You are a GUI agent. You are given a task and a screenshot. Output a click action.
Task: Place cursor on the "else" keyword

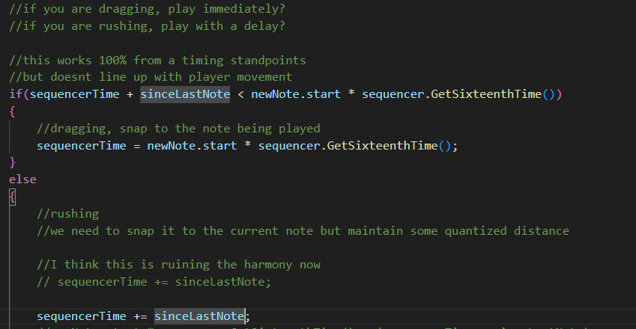coord(22,179)
